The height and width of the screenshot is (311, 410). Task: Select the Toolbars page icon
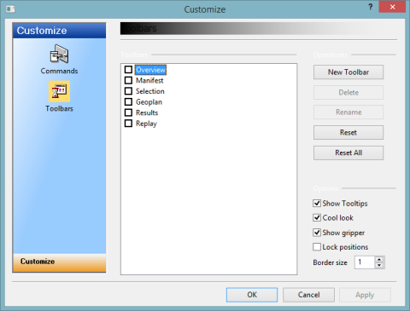coord(59,91)
